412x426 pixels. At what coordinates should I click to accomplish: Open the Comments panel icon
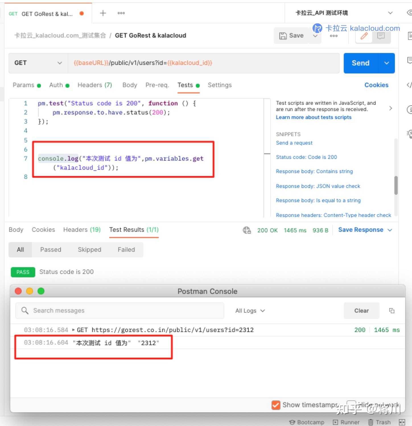410,60
